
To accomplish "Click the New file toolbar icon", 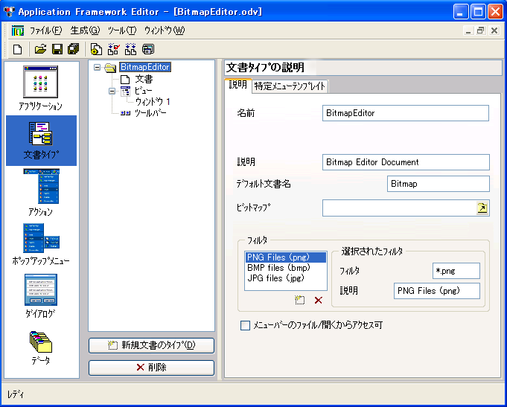I will [17, 50].
